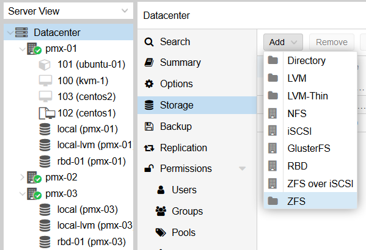366x250 pixels.
Task: Click the pmx-02 node status icon
Action: [34, 177]
